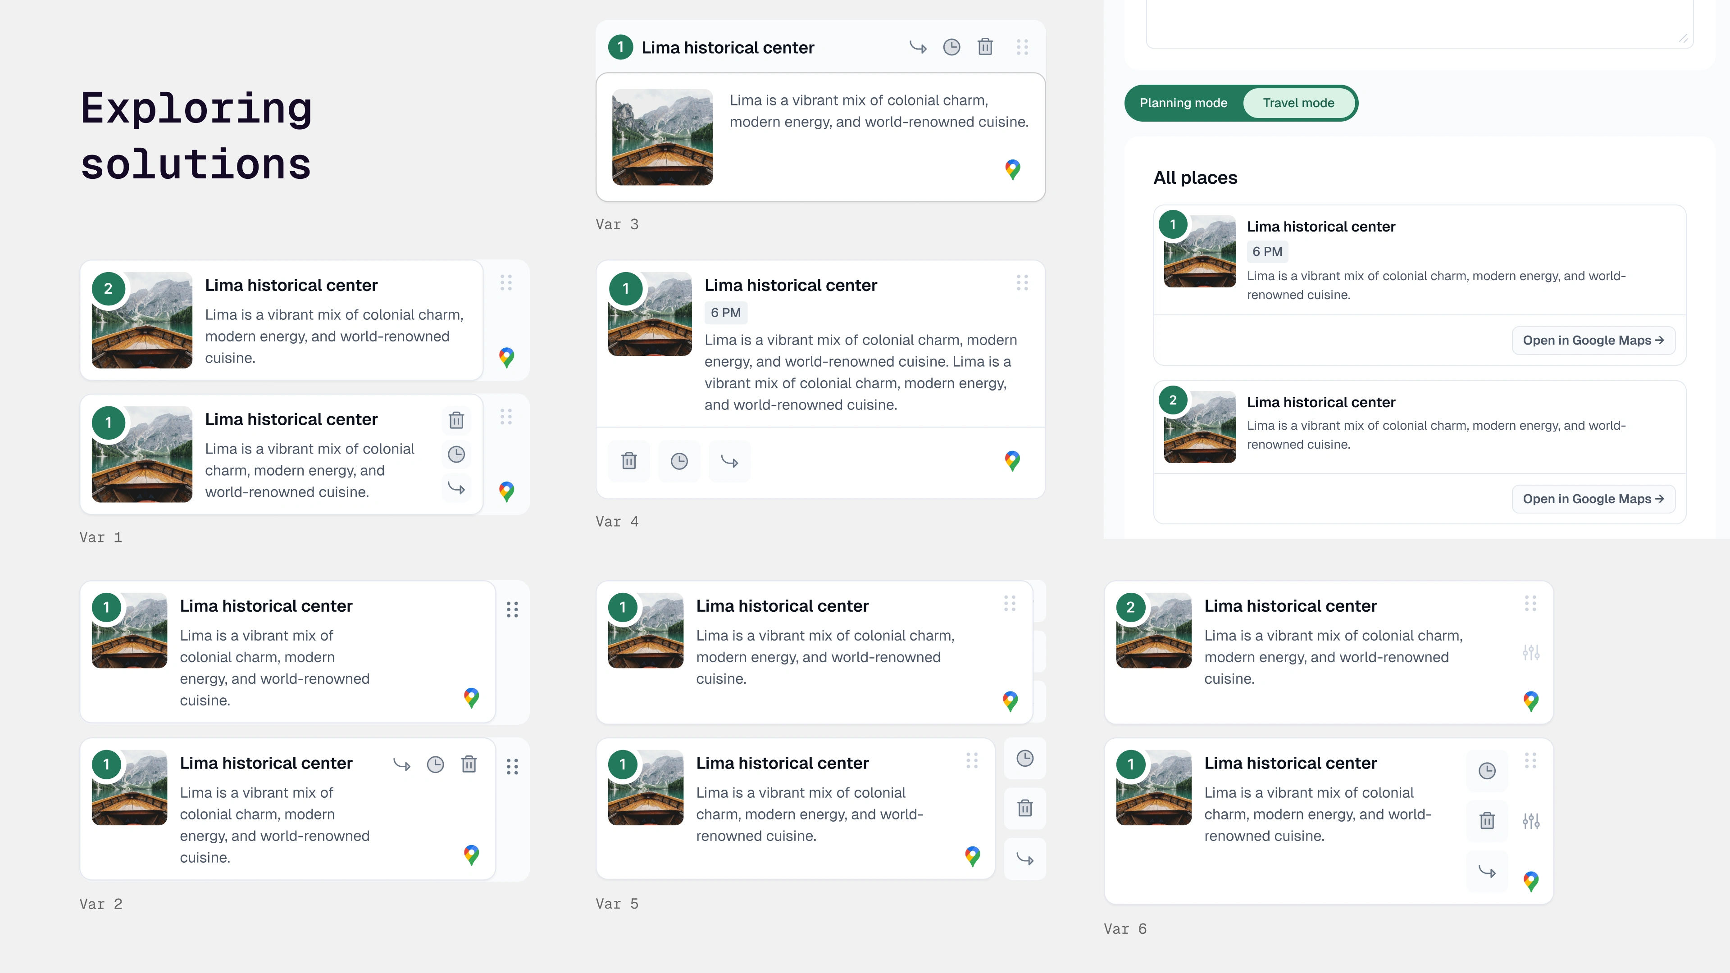Click the 6 PM time tag in Var 4
Screen dimensions: 1730x973
tap(725, 312)
